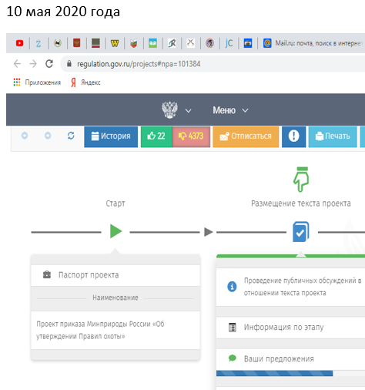Click the Wikipedia W bookmark icon

pos(115,43)
